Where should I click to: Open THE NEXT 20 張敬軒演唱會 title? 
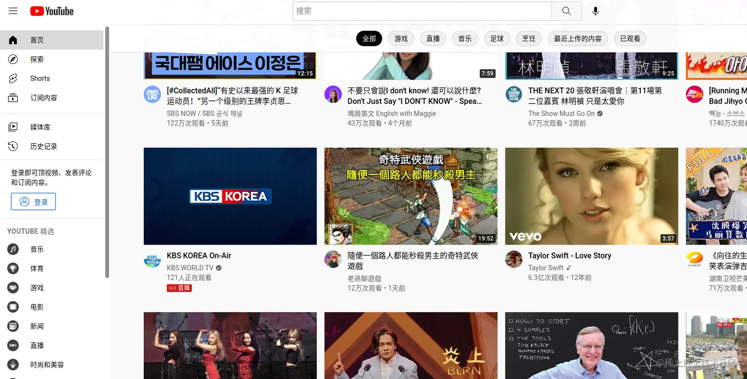[x=595, y=96]
